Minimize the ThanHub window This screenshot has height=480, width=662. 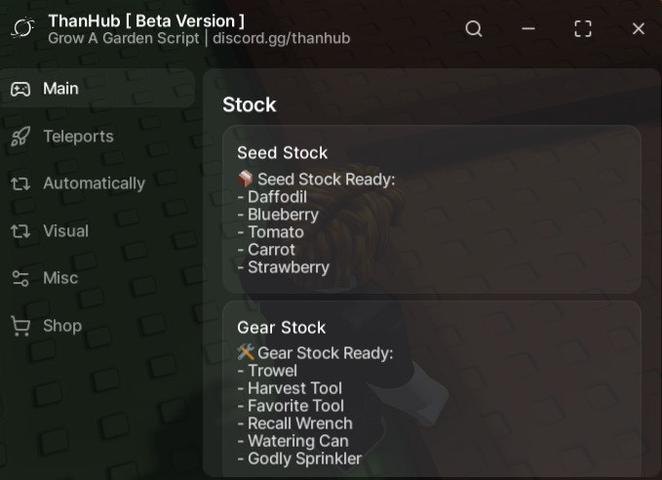point(528,28)
